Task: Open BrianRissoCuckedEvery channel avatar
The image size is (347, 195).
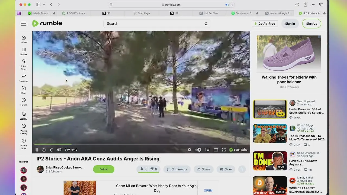Action: 40,169
